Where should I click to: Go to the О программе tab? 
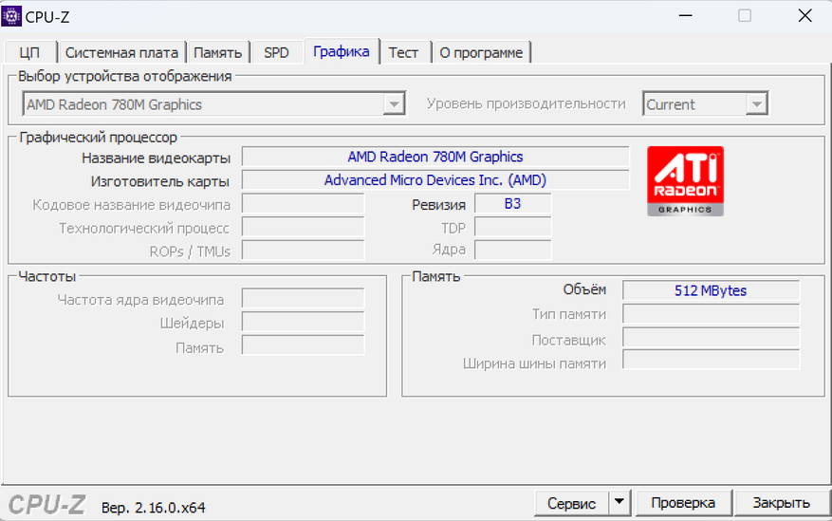(481, 52)
